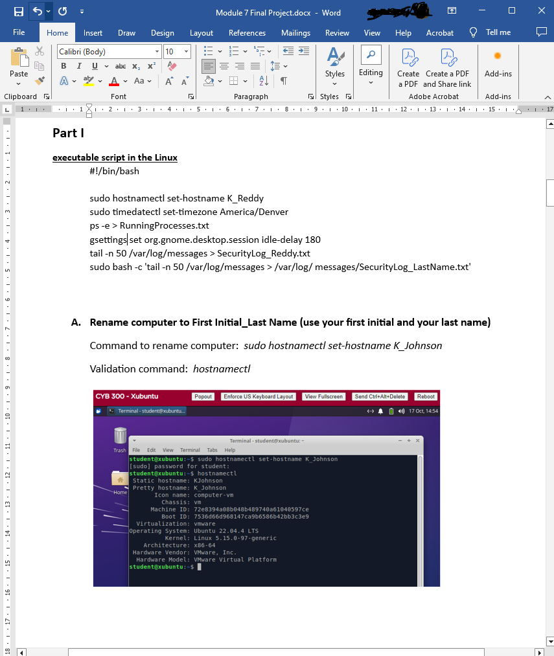
Task: Click the horizontal scrollbar left arrow
Action: tap(21, 652)
